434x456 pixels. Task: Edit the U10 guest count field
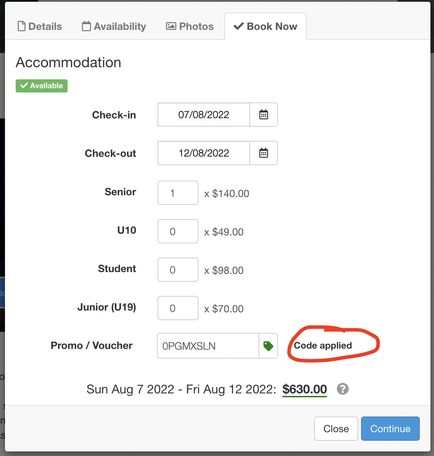click(x=178, y=231)
